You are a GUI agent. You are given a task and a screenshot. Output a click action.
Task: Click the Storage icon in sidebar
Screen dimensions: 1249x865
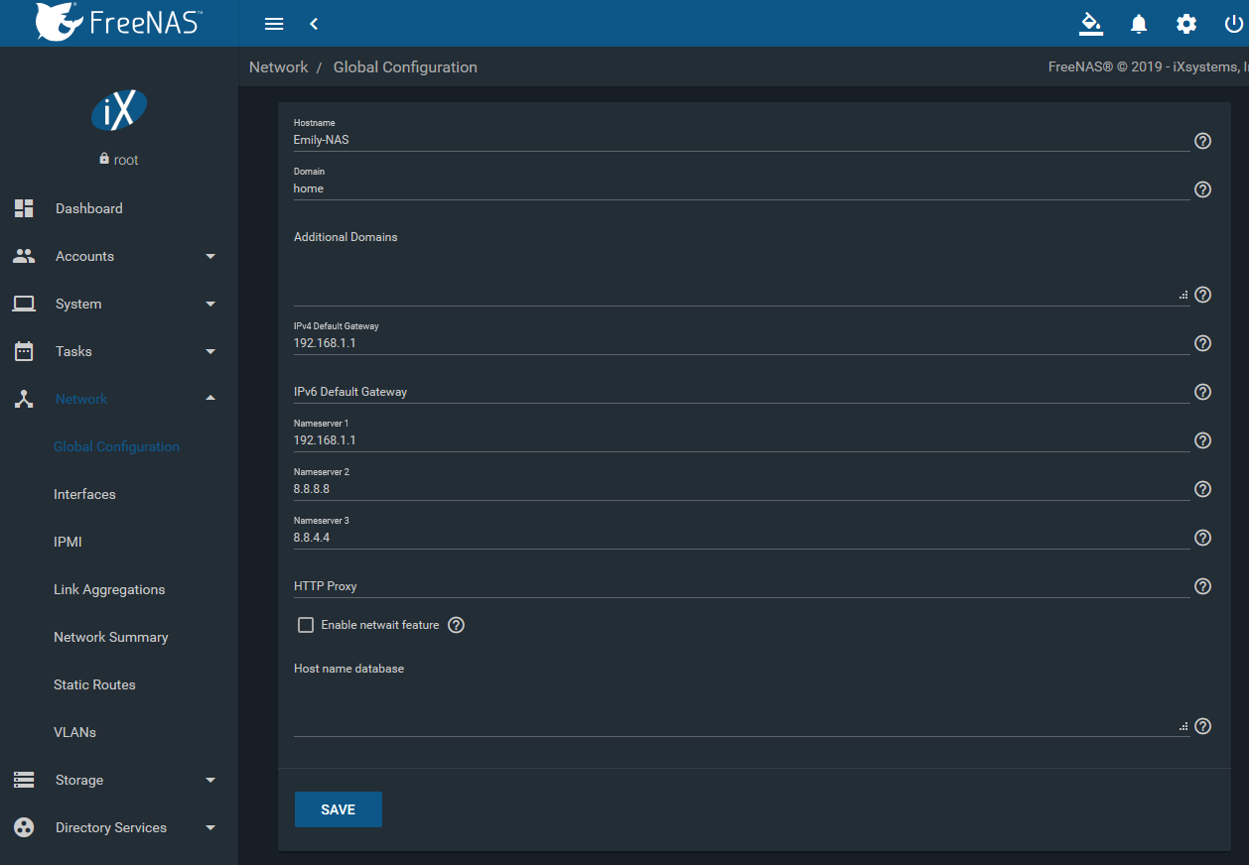pos(24,780)
